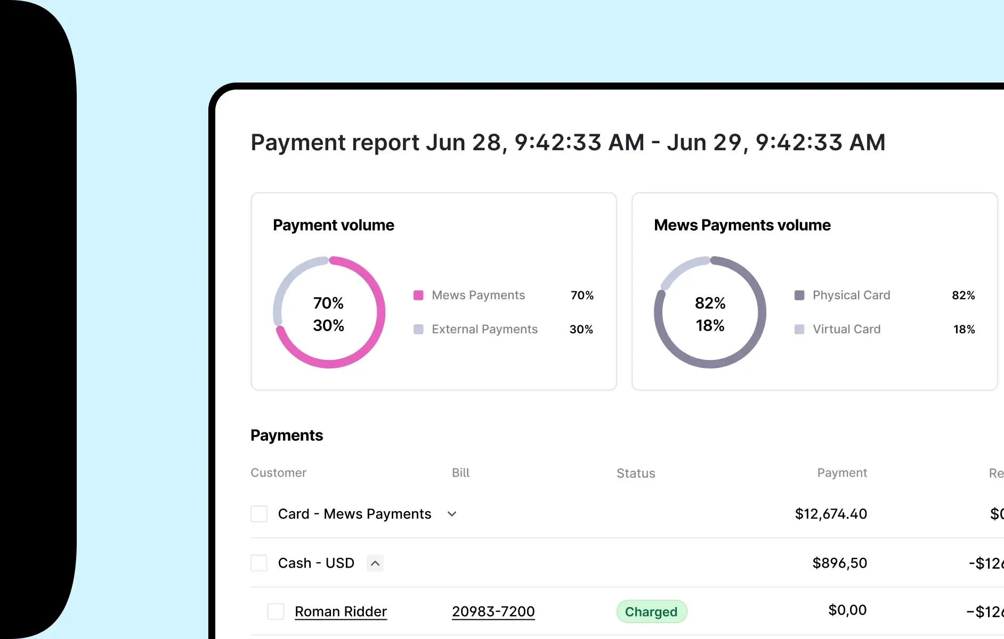Click the Payment volume donut chart
The width and height of the screenshot is (1004, 639).
coord(329,313)
